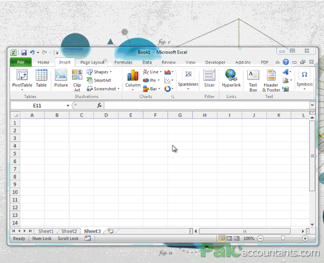The height and width of the screenshot is (263, 324).
Task: Go to the first sheet navigation arrow
Action: [13, 231]
